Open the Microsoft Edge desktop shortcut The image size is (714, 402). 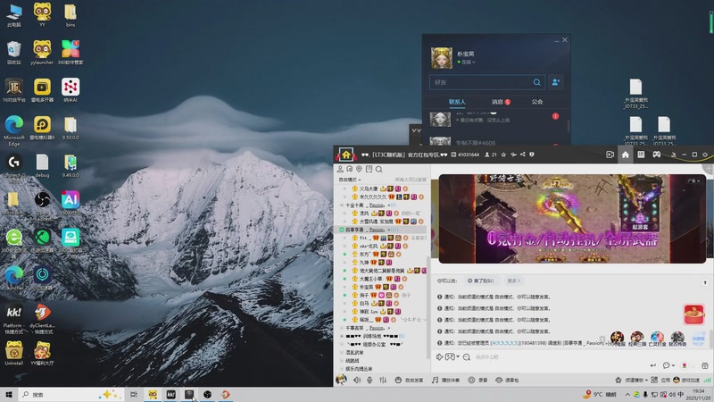tap(14, 130)
